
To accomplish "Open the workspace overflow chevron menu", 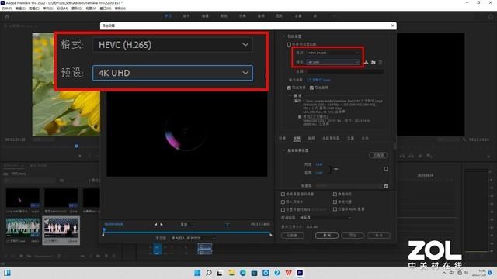I will tap(334, 15).
